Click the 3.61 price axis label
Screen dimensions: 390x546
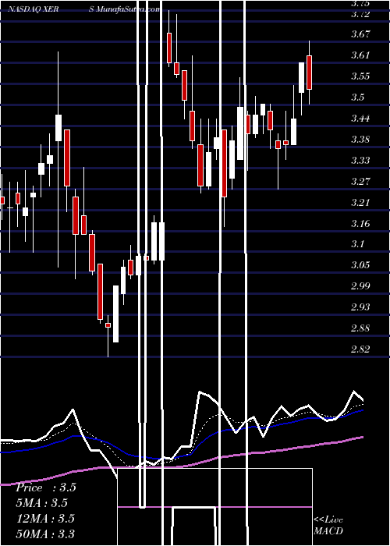coord(360,55)
